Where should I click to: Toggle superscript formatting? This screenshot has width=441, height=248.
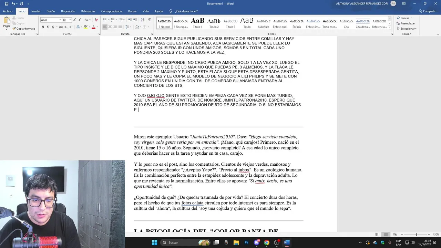click(x=71, y=27)
